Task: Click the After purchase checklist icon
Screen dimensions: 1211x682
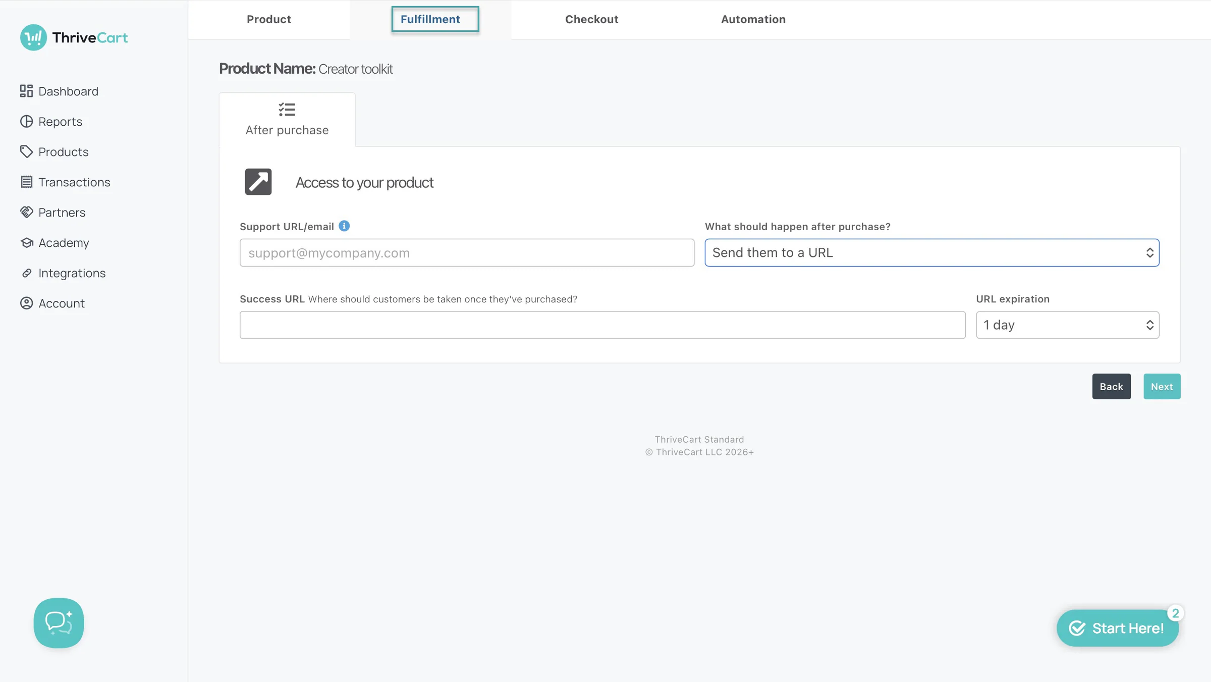Action: (x=287, y=110)
